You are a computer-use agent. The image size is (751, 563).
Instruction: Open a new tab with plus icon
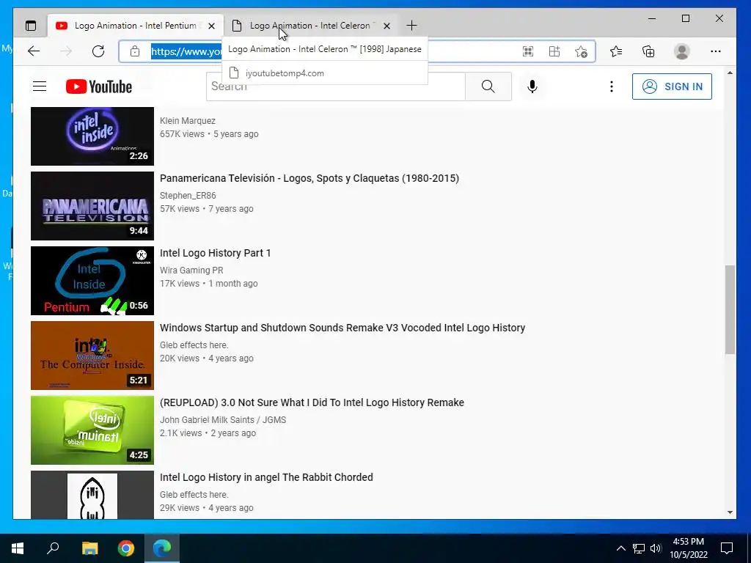(x=411, y=26)
